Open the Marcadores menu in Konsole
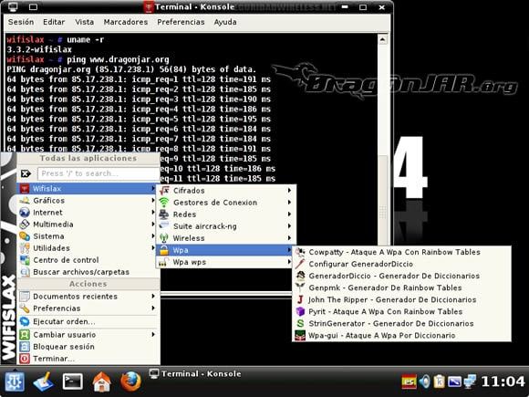Screen dimensions: 529x397 (126, 22)
